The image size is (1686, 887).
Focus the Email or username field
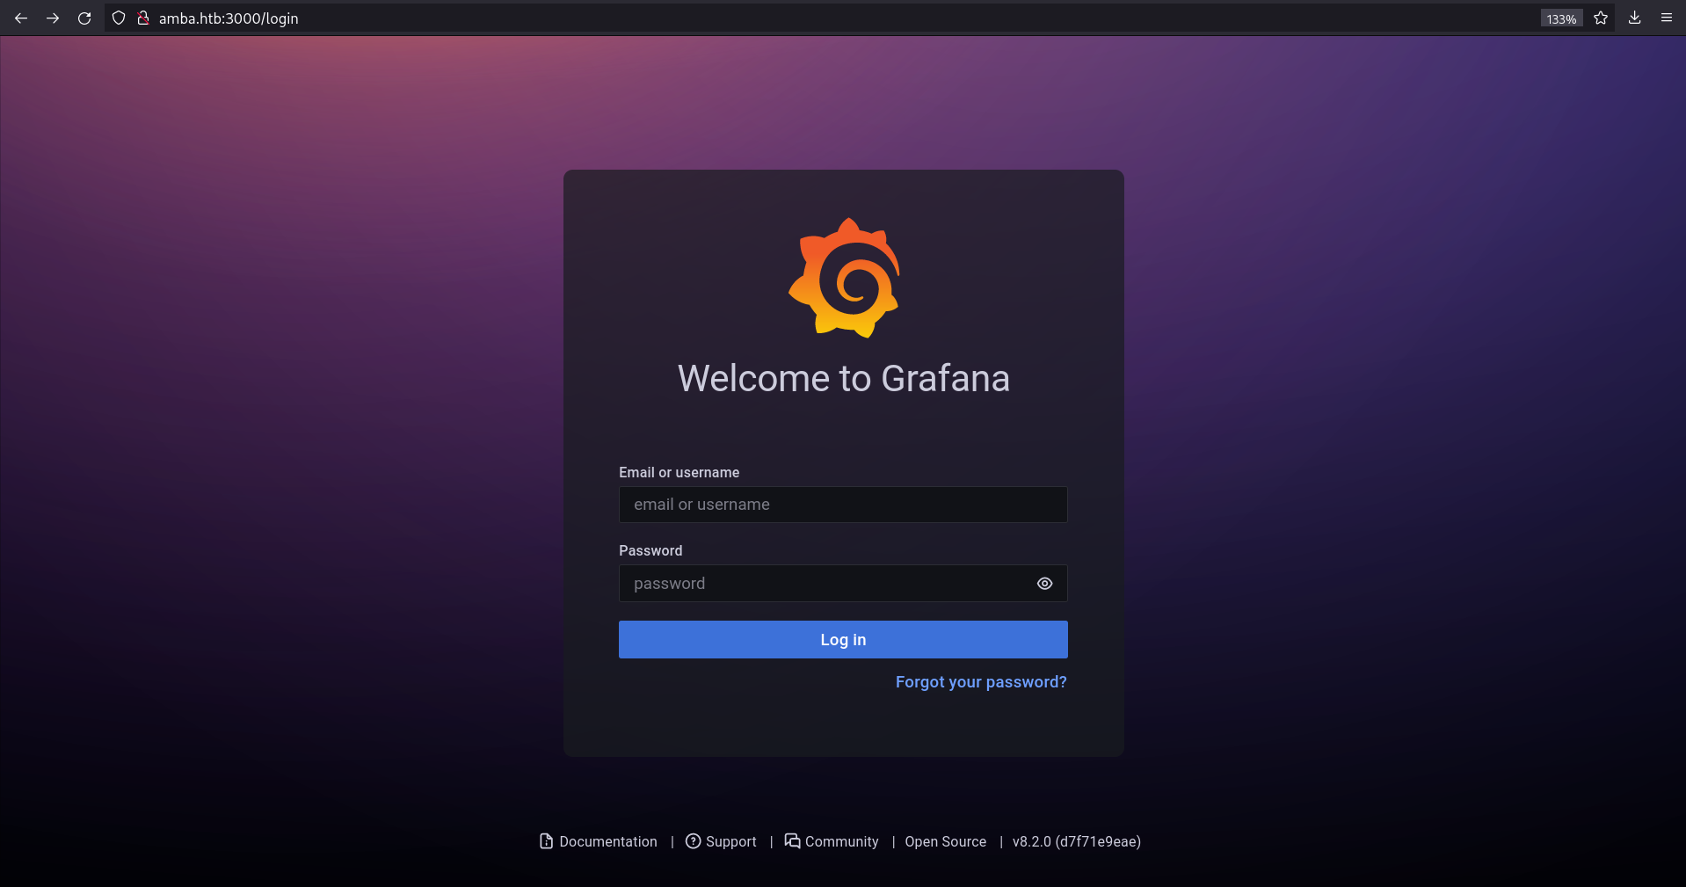click(x=843, y=505)
